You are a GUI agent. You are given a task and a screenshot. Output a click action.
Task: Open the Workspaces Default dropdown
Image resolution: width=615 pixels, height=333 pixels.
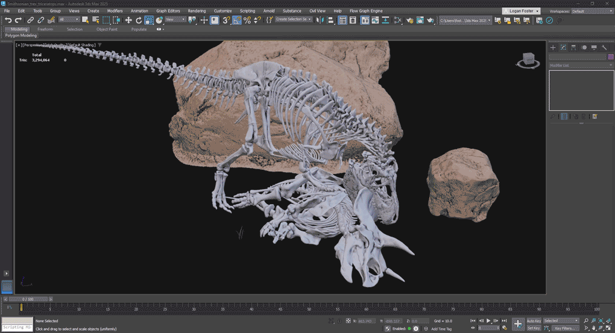pos(590,11)
